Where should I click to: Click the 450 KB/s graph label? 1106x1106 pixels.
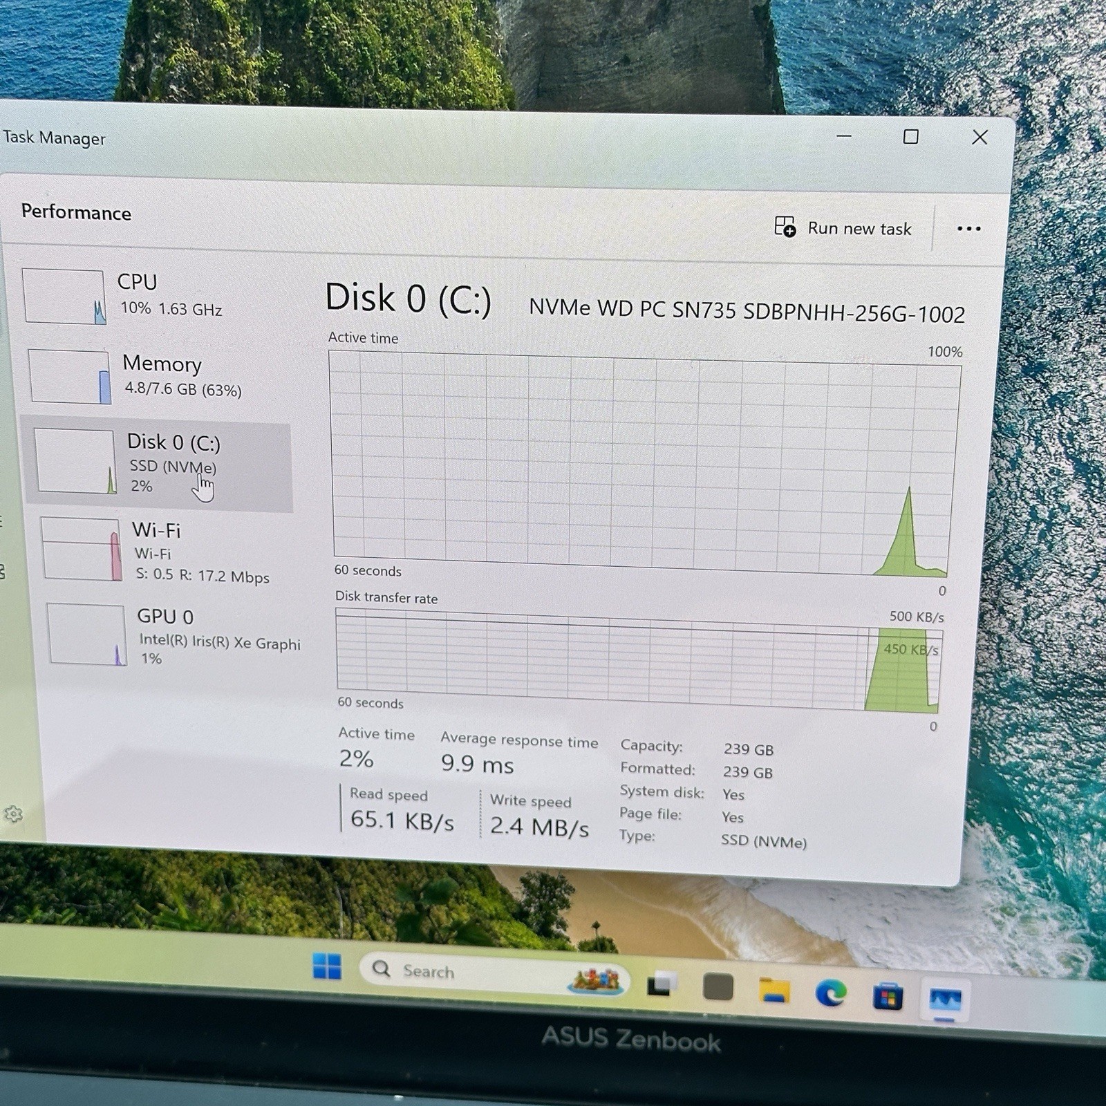click(x=910, y=649)
